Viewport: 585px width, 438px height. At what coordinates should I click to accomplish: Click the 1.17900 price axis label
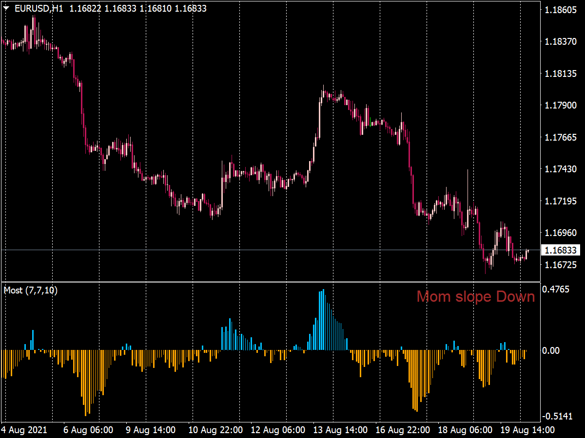pos(561,106)
